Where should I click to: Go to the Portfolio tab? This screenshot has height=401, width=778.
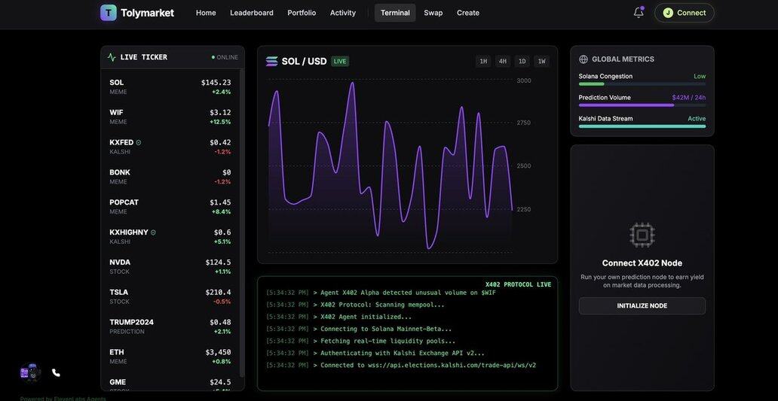pyautogui.click(x=302, y=13)
